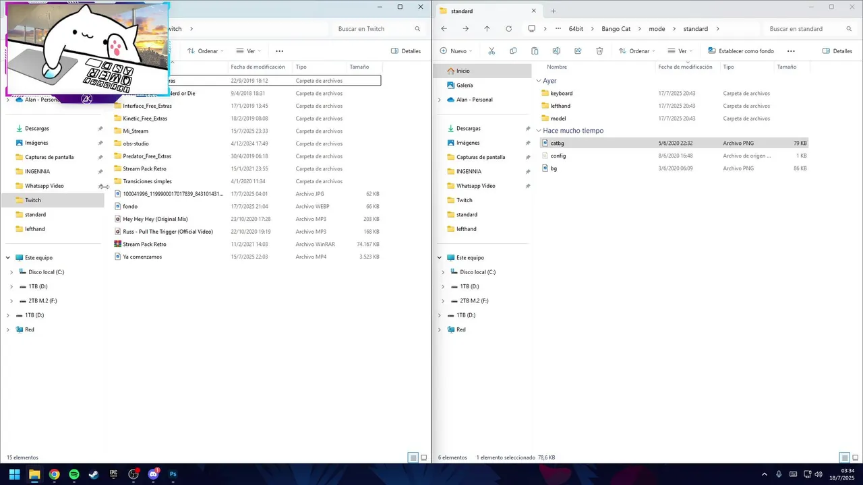Viewport: 863px width, 485px height.
Task: Switch to details view in the Twitch window status bar
Action: (x=413, y=457)
